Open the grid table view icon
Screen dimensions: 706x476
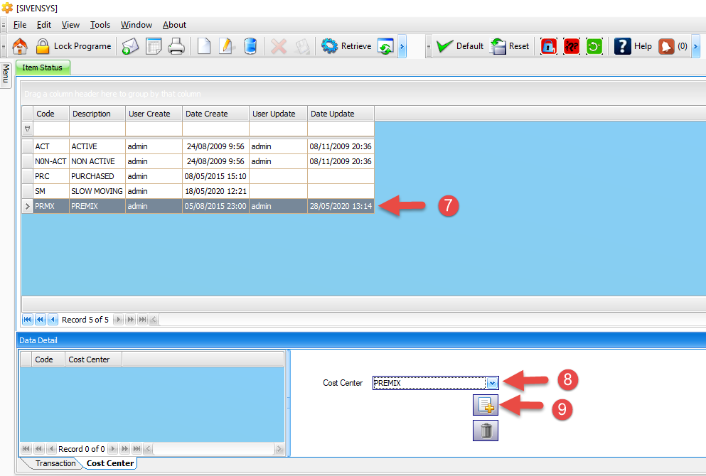(154, 46)
